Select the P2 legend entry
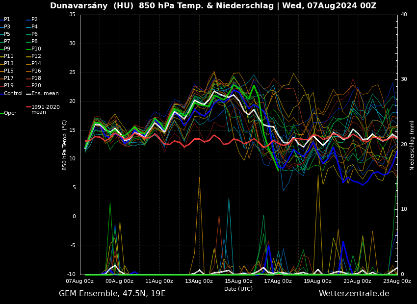 coord(34,20)
